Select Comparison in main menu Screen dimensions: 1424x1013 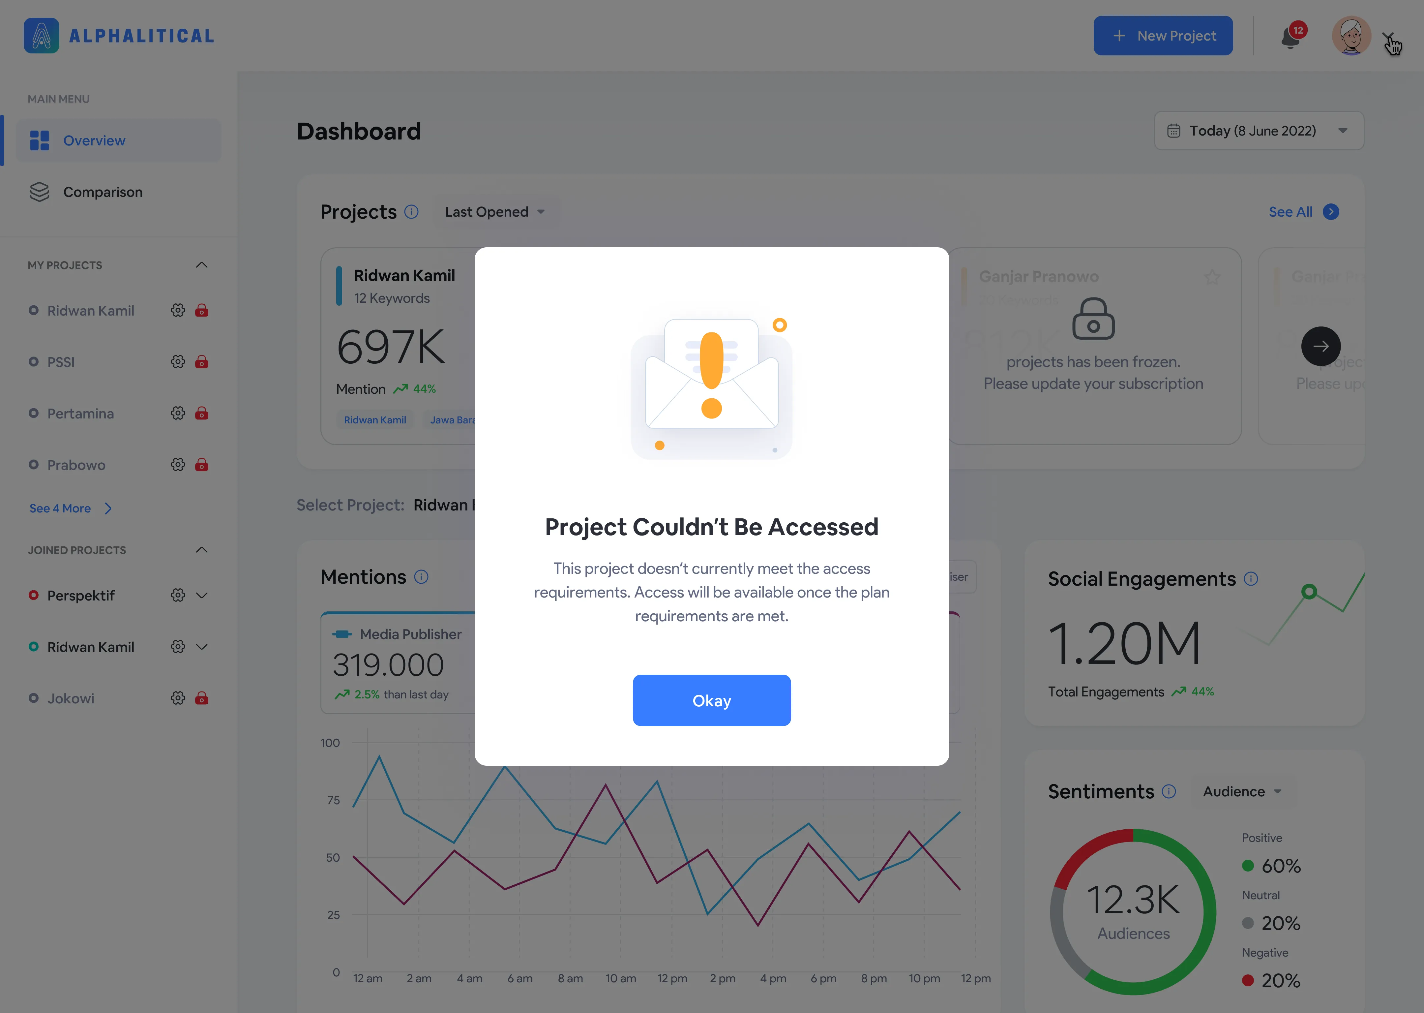(103, 192)
